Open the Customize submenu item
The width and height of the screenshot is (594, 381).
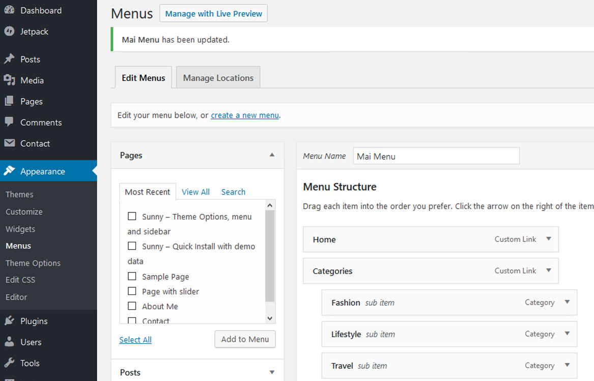24,212
